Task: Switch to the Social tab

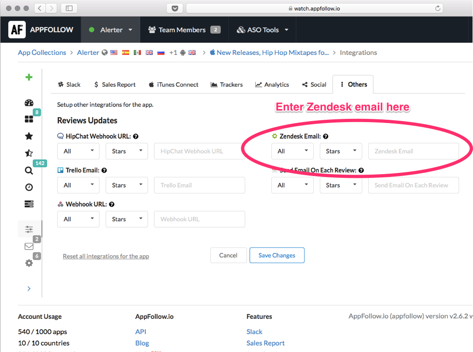Action: [314, 85]
